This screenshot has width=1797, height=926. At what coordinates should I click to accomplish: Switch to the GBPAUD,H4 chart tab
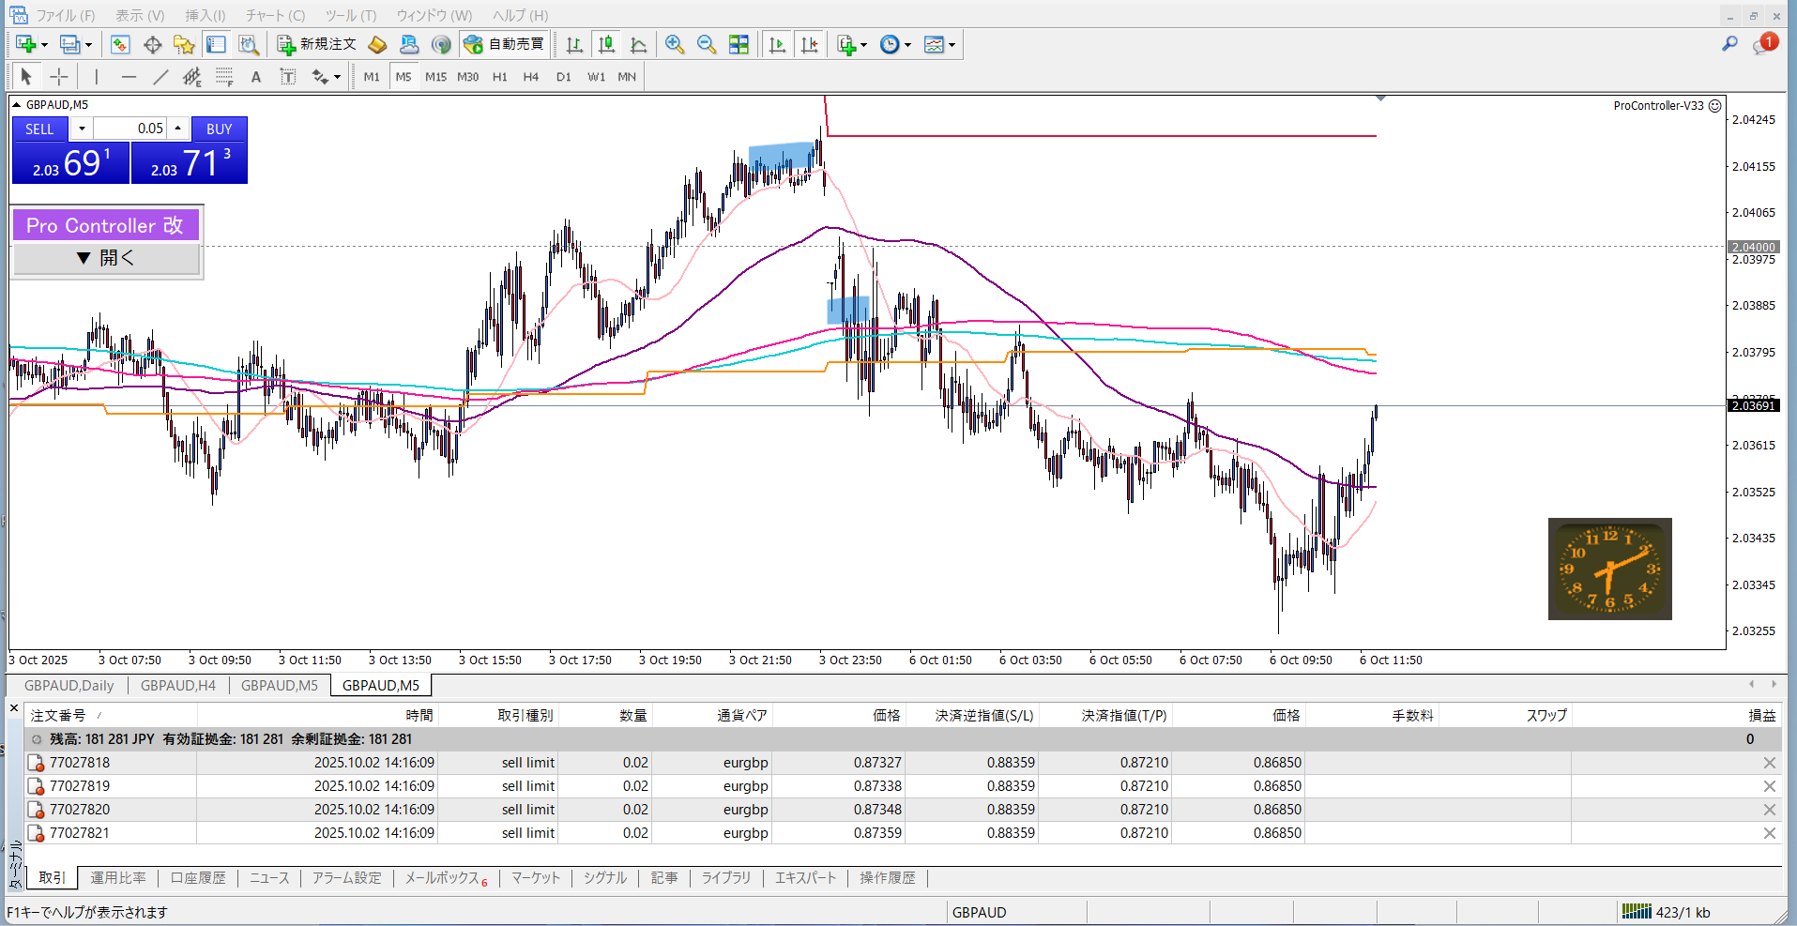pos(177,686)
